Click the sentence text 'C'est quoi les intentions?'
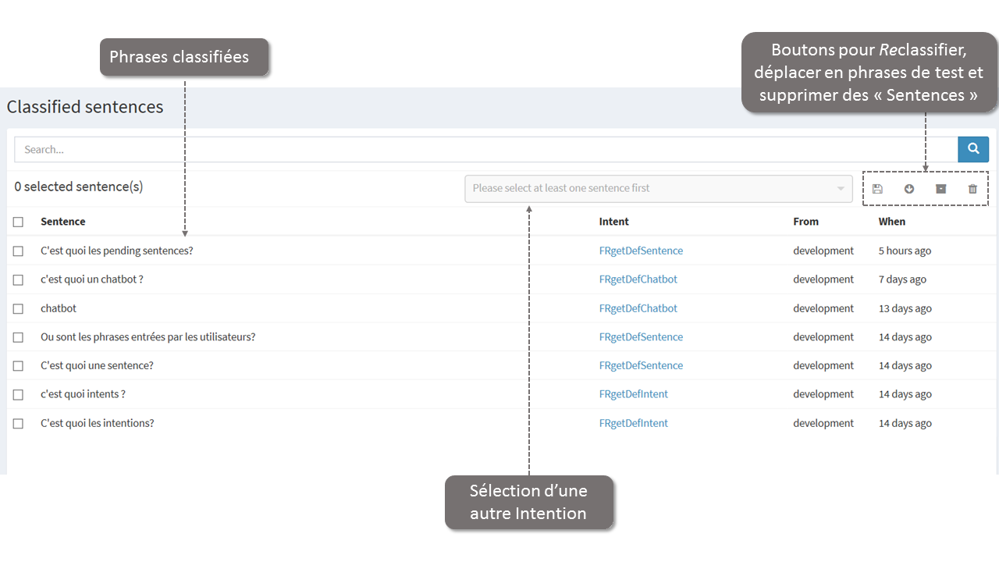Screen dimensions: 999x562 pyautogui.click(x=98, y=423)
